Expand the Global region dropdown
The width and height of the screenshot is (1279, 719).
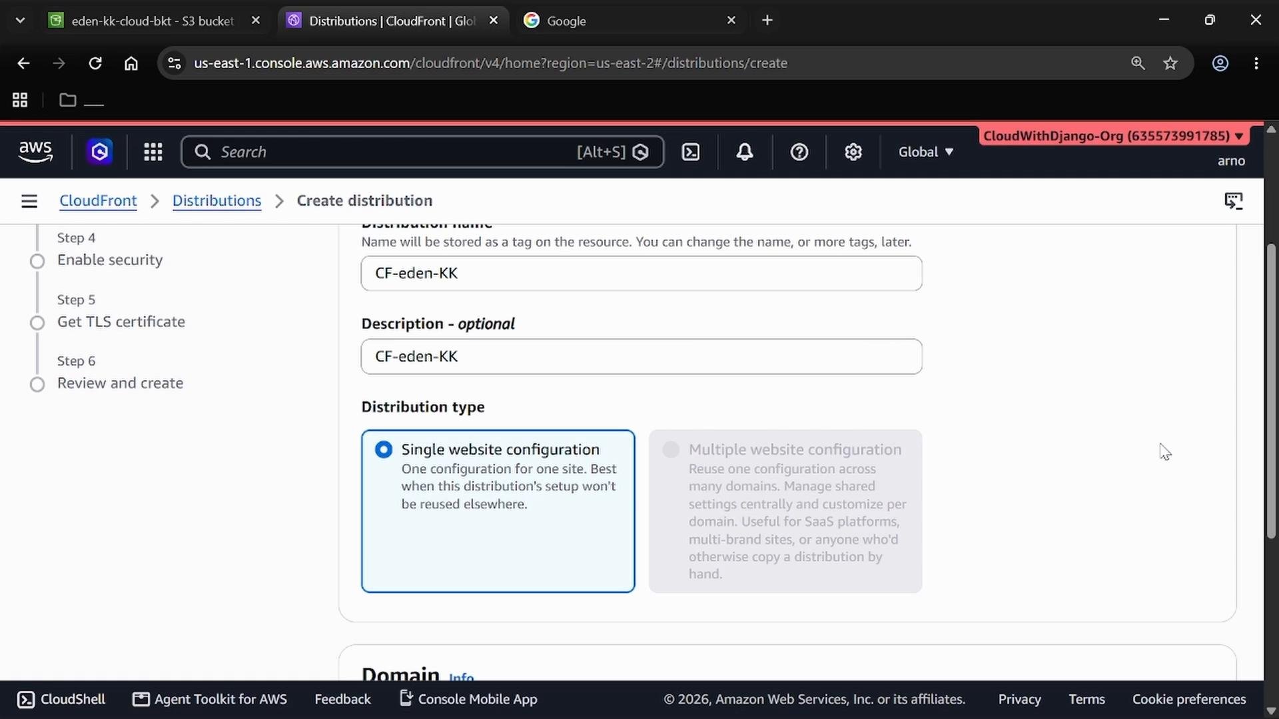click(x=926, y=152)
